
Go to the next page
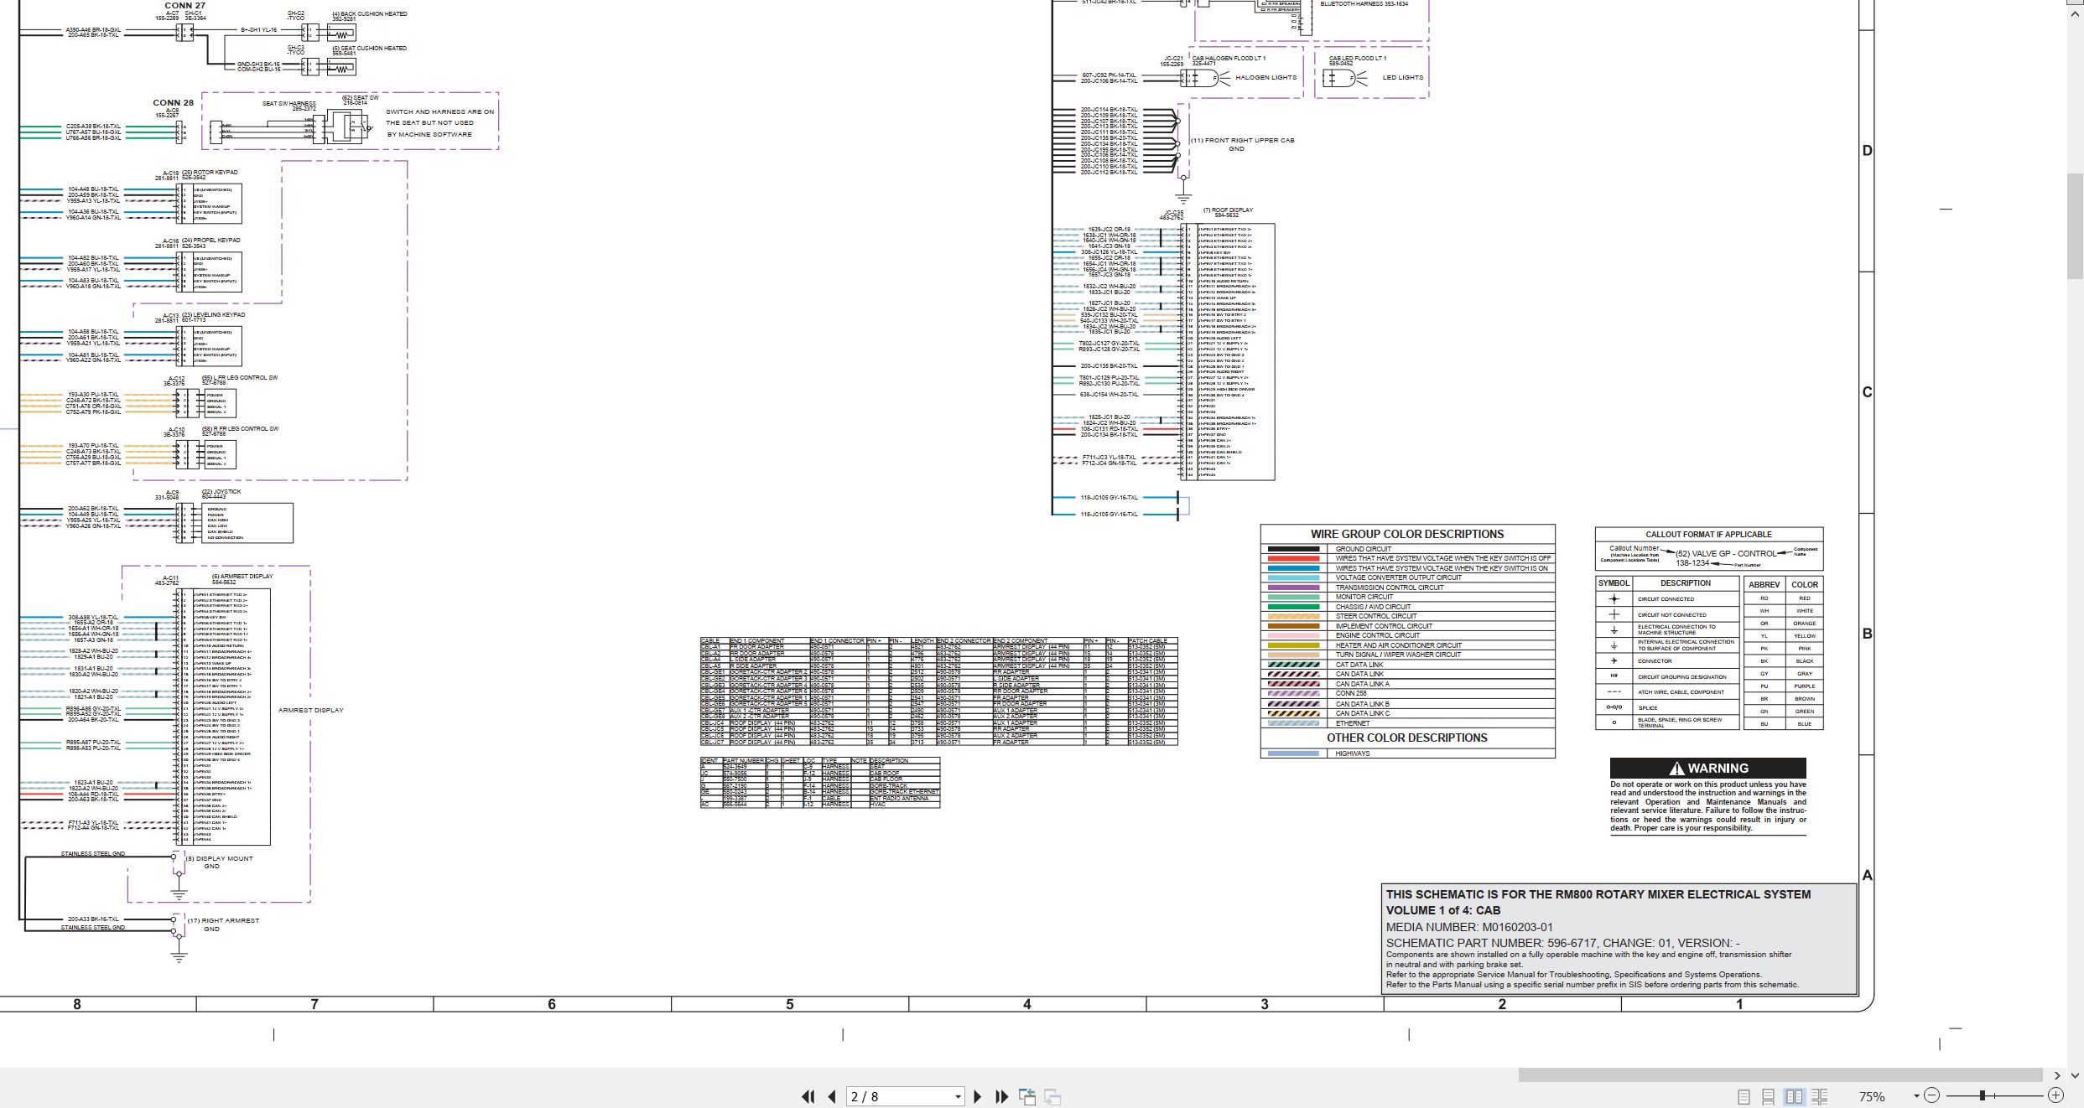977,1096
